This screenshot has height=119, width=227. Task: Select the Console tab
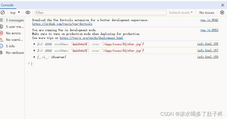pyautogui.click(x=7, y=5)
